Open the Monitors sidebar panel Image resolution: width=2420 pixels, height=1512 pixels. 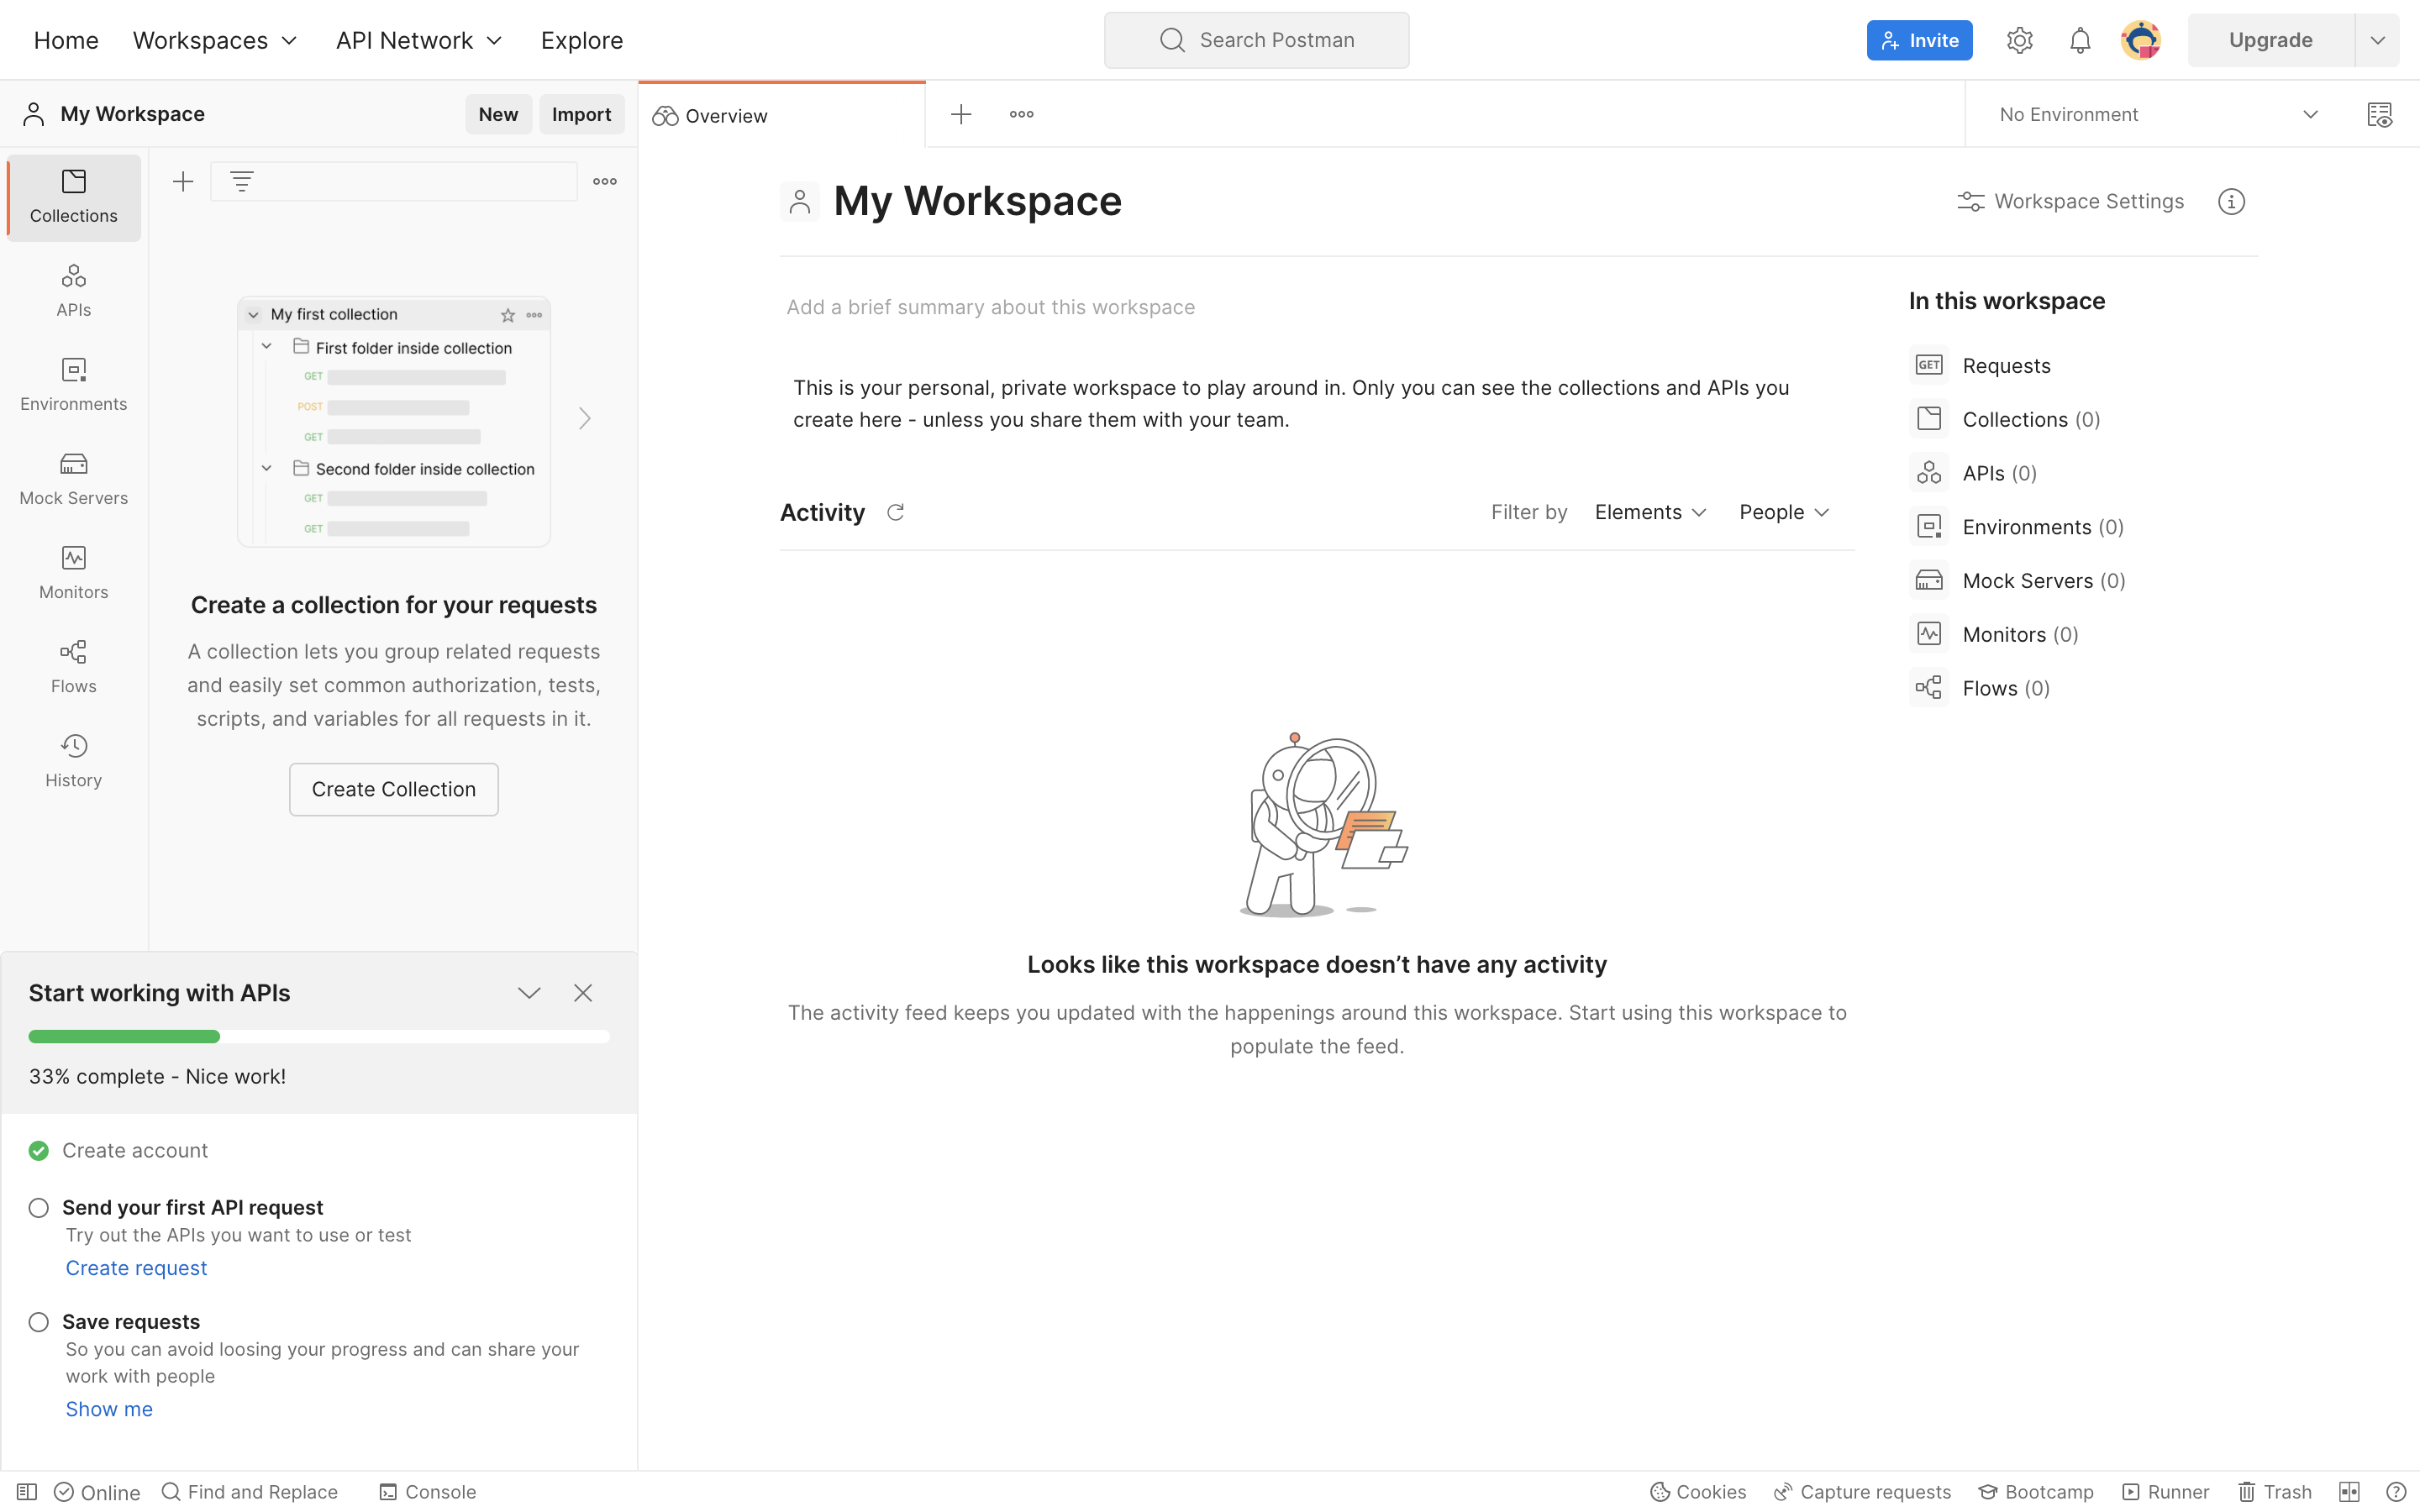point(73,572)
